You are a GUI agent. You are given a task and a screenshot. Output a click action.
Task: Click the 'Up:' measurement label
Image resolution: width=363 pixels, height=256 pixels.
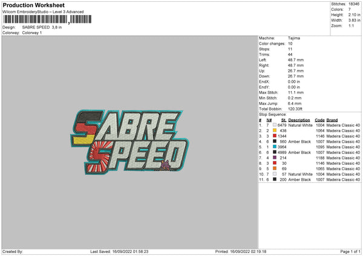coord(262,71)
